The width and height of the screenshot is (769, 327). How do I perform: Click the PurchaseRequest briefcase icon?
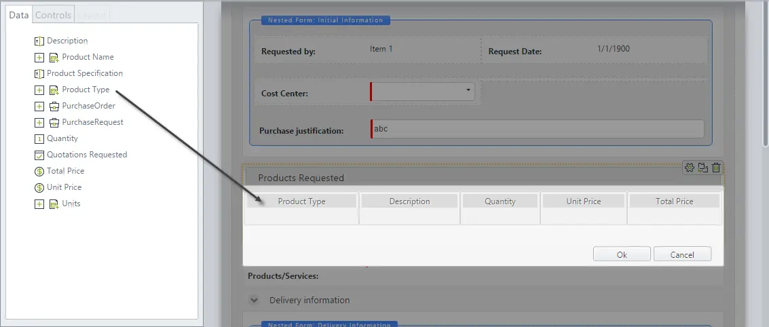pyautogui.click(x=54, y=123)
